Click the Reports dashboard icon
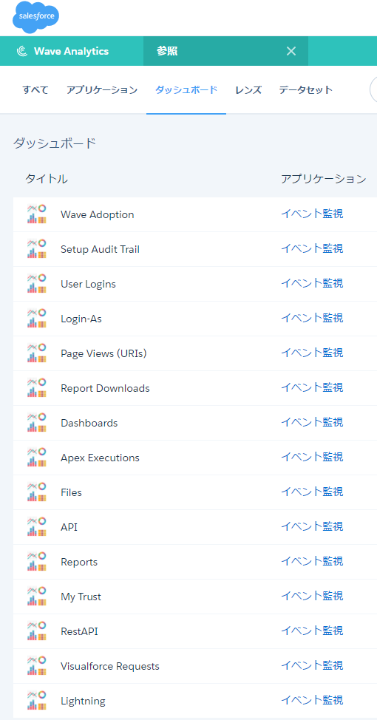 tap(37, 562)
